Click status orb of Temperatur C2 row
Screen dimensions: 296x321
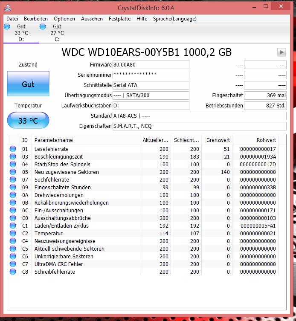[13, 233]
